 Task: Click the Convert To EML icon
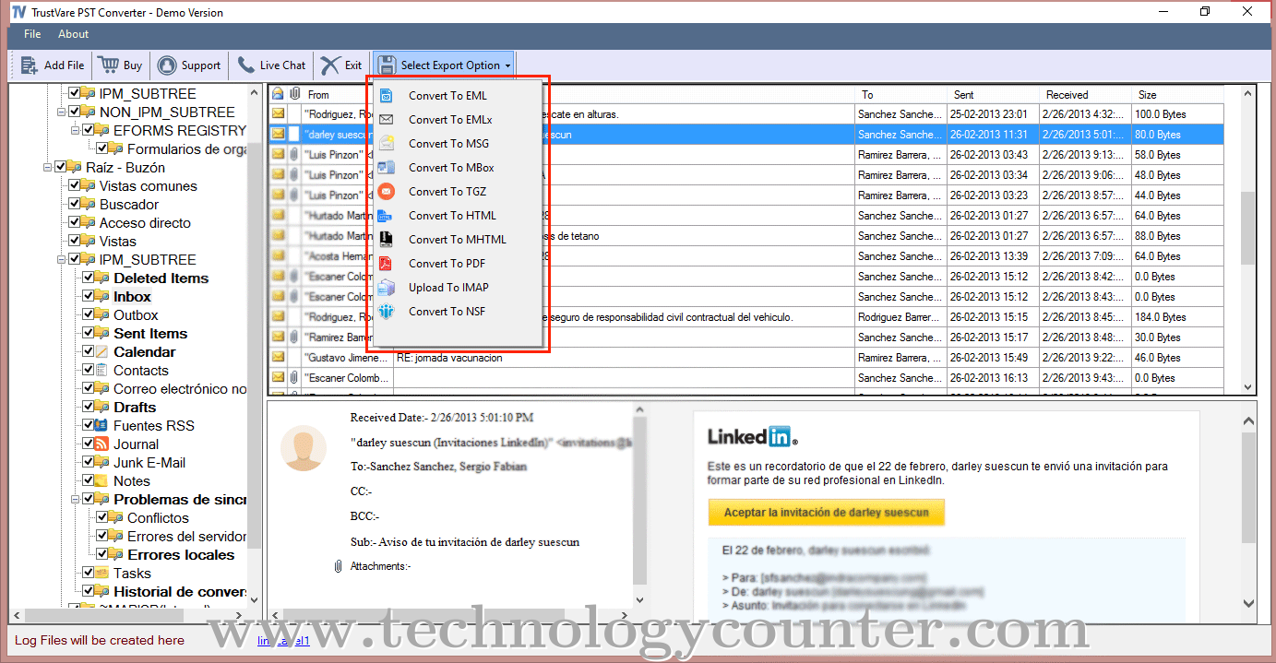[x=388, y=95]
